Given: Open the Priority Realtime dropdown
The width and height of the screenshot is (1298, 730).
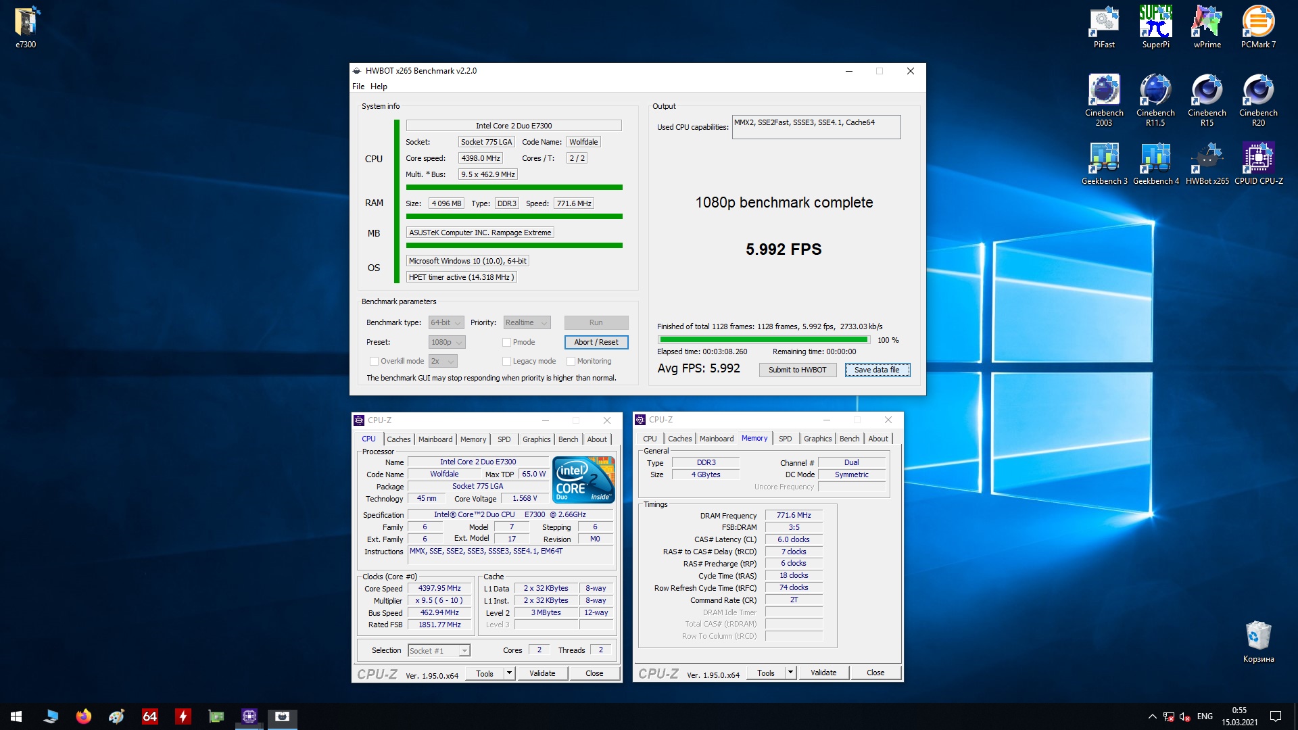Looking at the screenshot, I should pos(527,323).
